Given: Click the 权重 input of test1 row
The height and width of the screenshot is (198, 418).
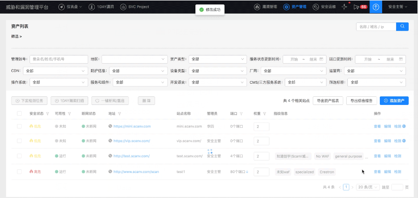Looking at the screenshot, I should pyautogui.click(x=261, y=172).
